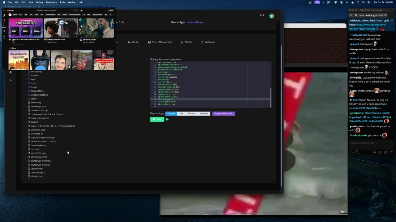Open the Bookmarks menu in menu bar
This screenshot has width=396, height=222.
point(51,2)
